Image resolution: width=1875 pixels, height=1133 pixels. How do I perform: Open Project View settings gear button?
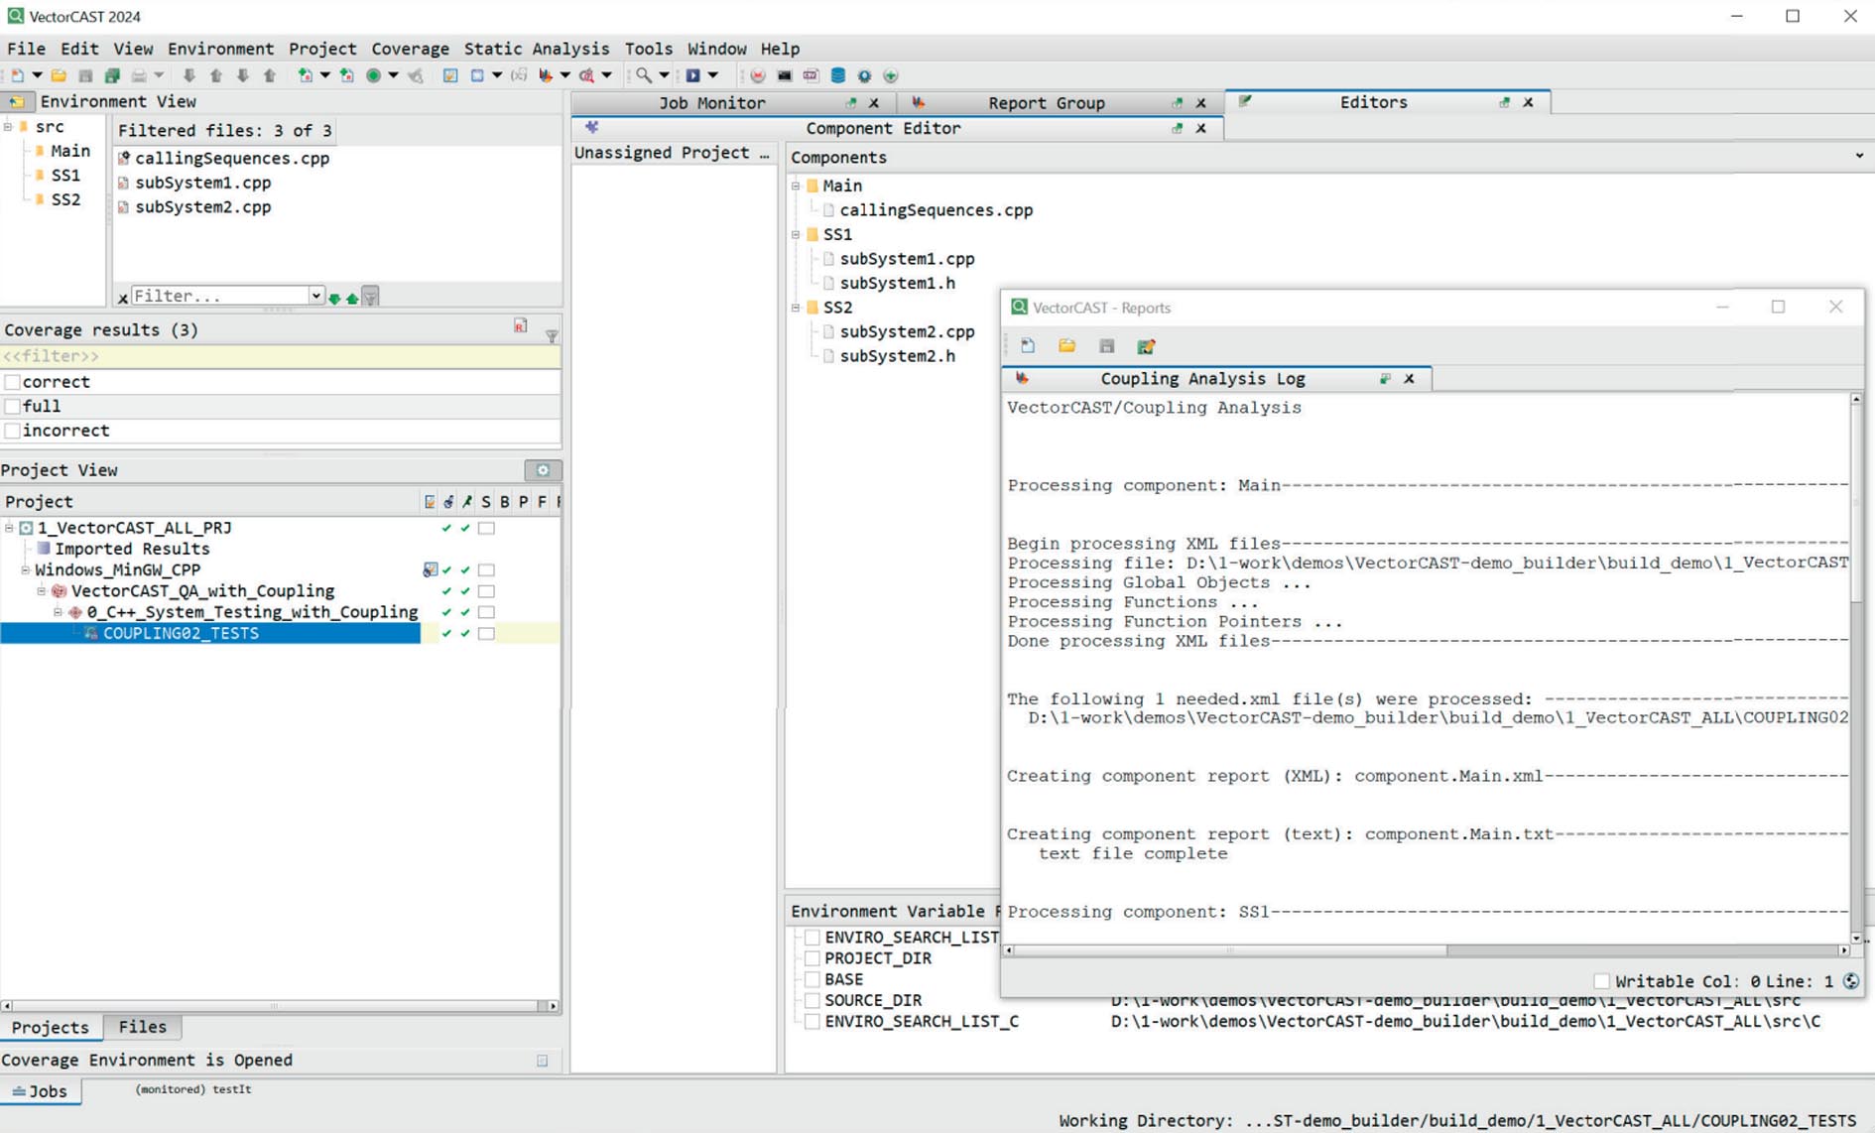click(543, 470)
